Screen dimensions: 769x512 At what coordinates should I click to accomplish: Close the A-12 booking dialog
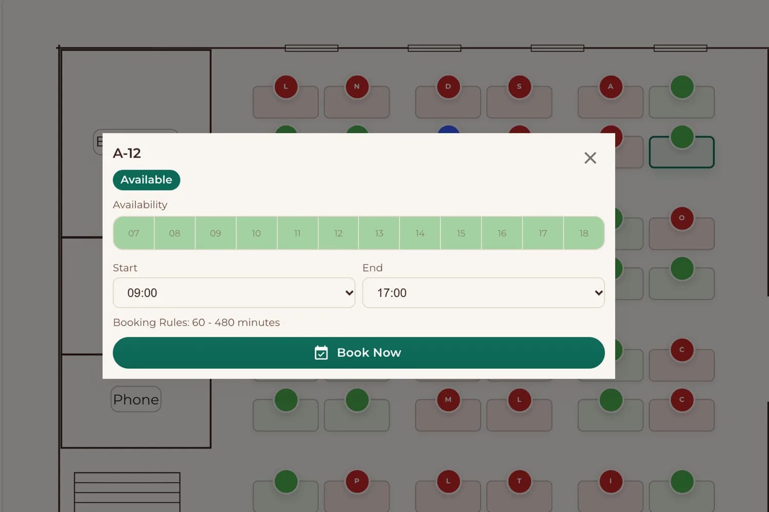coord(590,158)
